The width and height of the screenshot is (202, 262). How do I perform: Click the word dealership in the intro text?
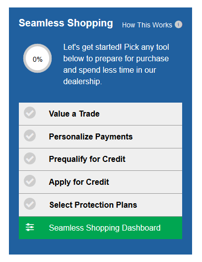click(81, 82)
